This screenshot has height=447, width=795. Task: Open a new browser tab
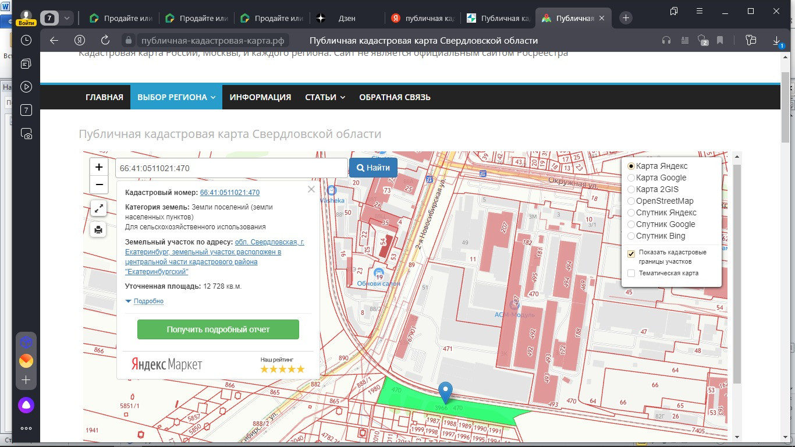coord(626,18)
